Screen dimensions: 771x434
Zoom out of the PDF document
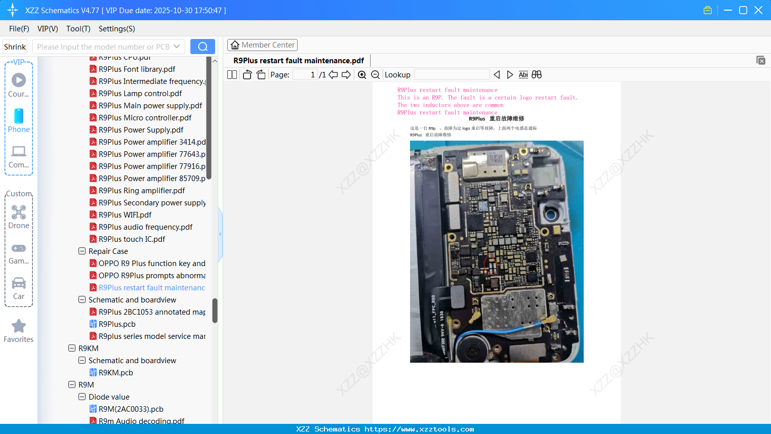[375, 74]
